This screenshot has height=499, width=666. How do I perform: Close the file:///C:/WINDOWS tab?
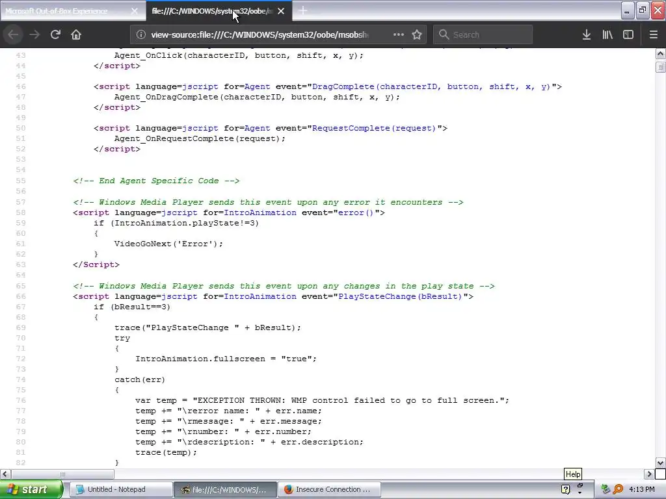[x=281, y=11]
